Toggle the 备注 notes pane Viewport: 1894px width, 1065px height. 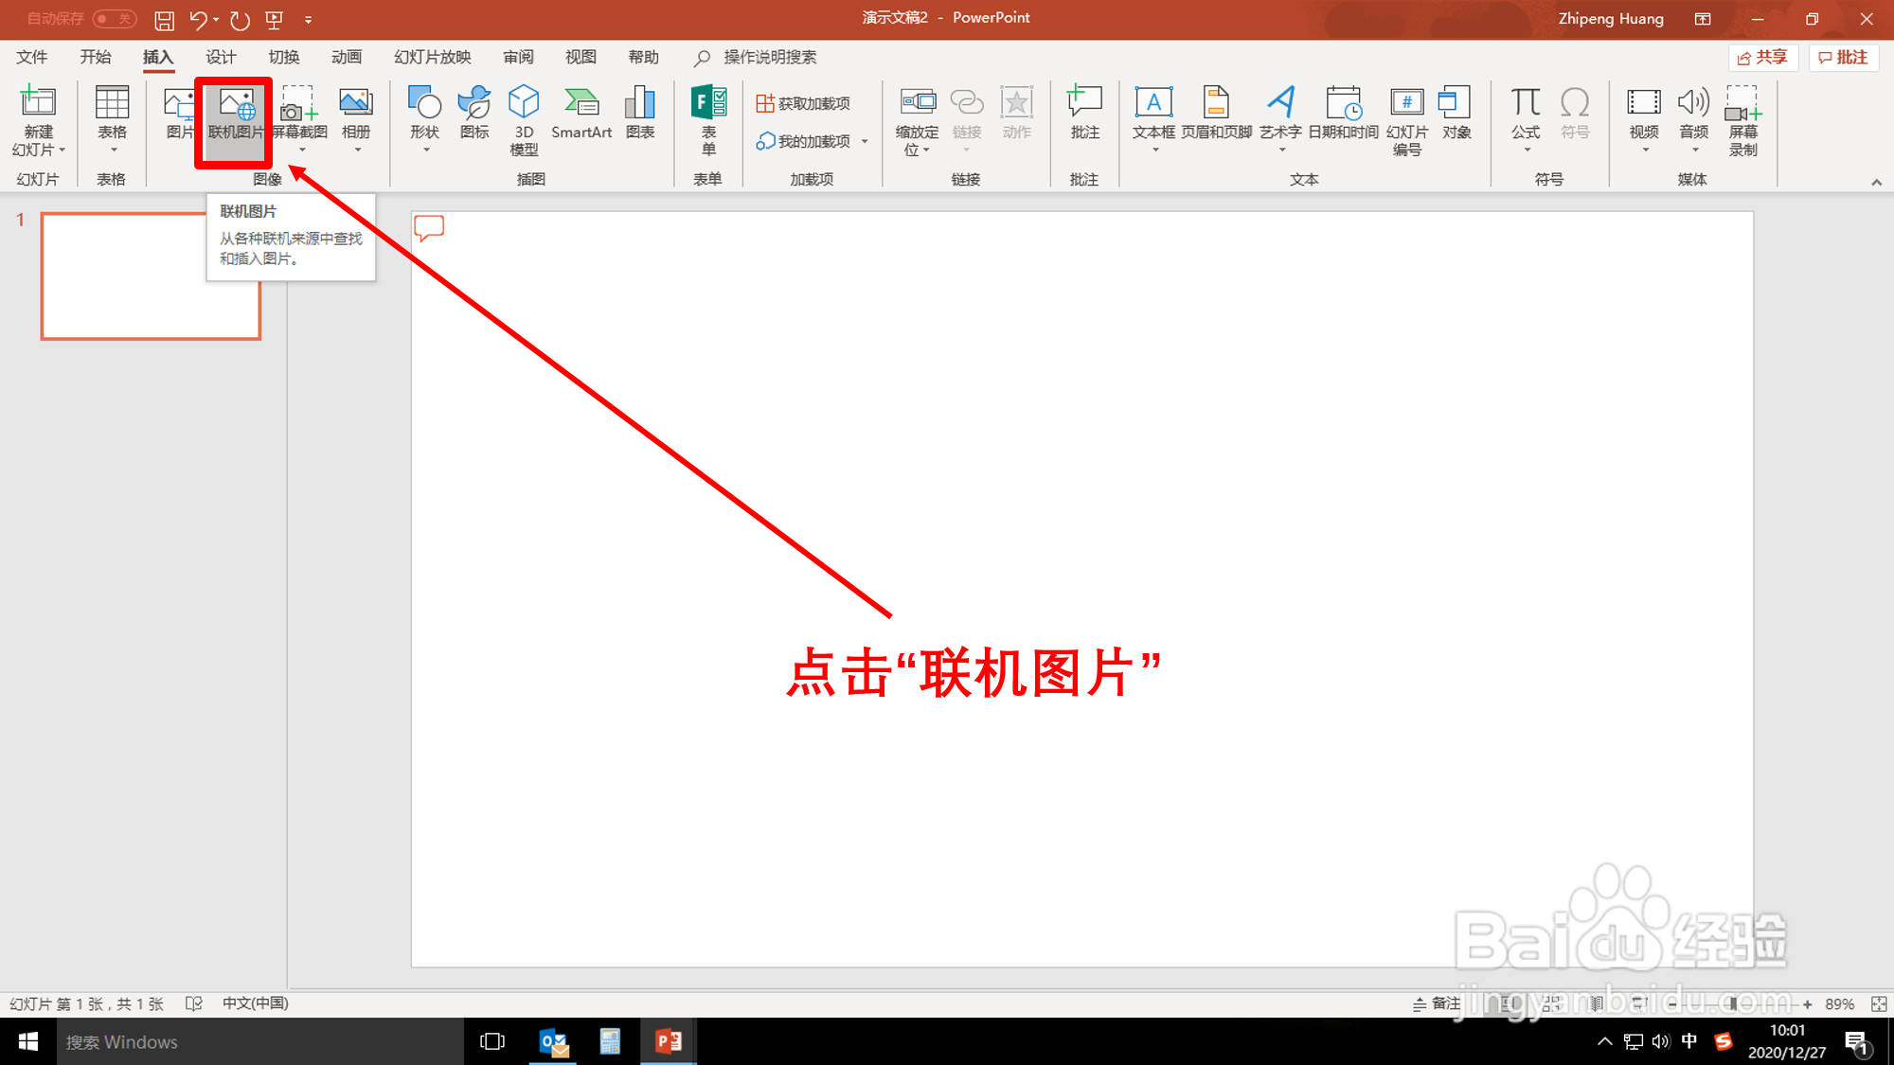1437,1003
